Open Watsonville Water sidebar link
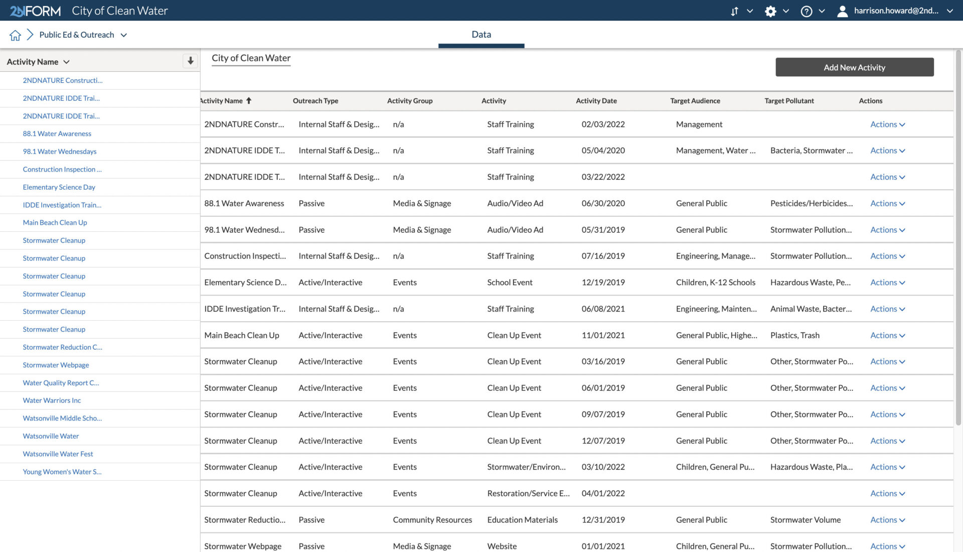Viewport: 963px width, 552px height. [x=51, y=436]
